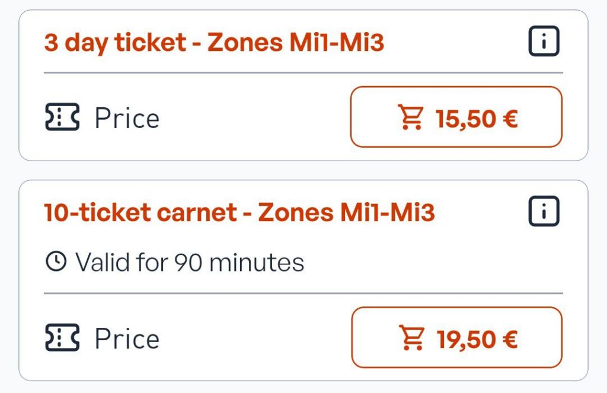Viewport: 607px width, 393px height.
Task: Click the divider line under the 3 day ticket title
Action: pyautogui.click(x=303, y=73)
